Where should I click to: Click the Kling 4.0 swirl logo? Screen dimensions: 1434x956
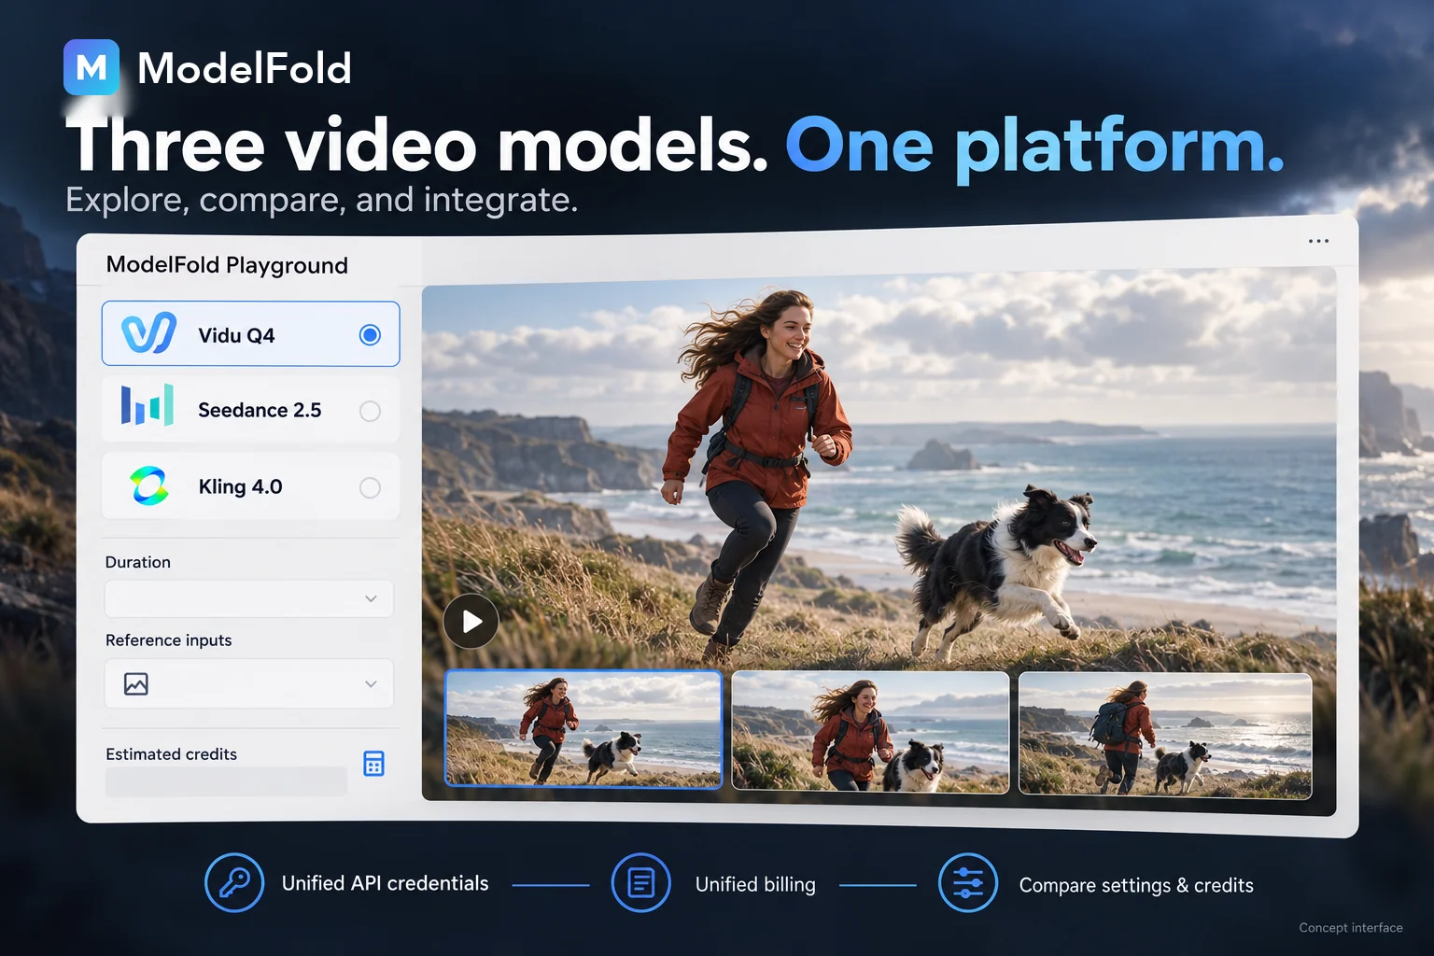(149, 485)
